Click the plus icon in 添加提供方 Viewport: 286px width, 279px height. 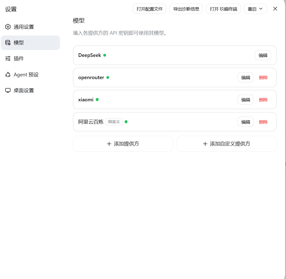pos(109,144)
